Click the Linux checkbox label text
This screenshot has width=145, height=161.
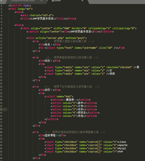tap(122, 142)
